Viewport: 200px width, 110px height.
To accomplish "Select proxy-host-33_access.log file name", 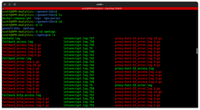I will pos(134,69).
